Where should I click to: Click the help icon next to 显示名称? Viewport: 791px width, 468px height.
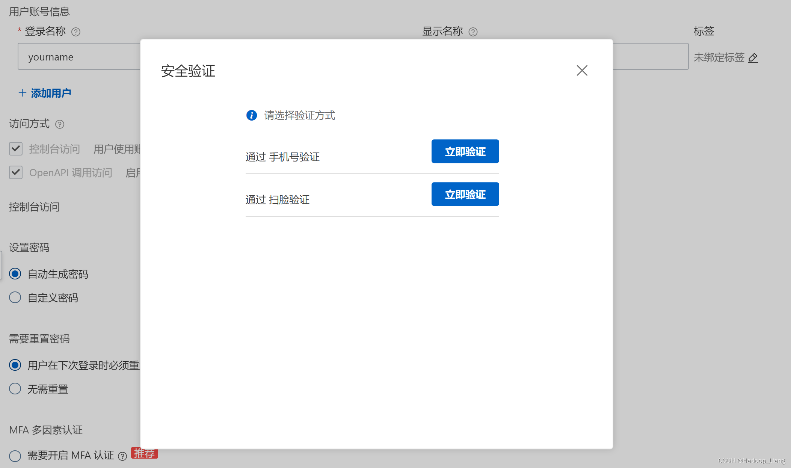click(x=473, y=32)
